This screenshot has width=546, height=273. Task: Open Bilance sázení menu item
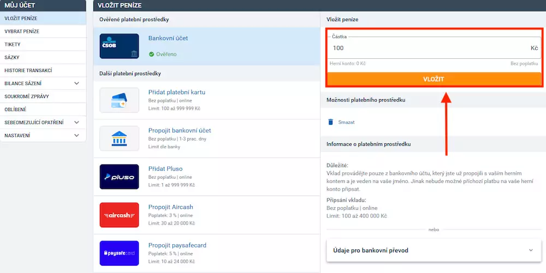point(43,83)
